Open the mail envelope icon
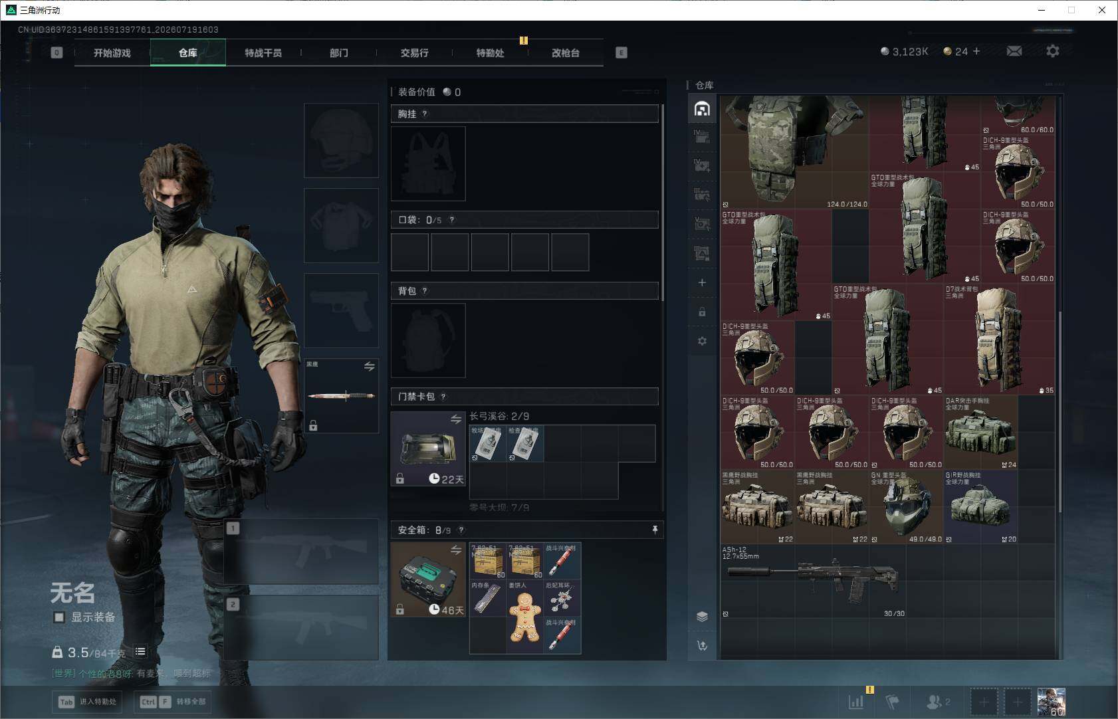This screenshot has width=1118, height=719. pos(1014,51)
